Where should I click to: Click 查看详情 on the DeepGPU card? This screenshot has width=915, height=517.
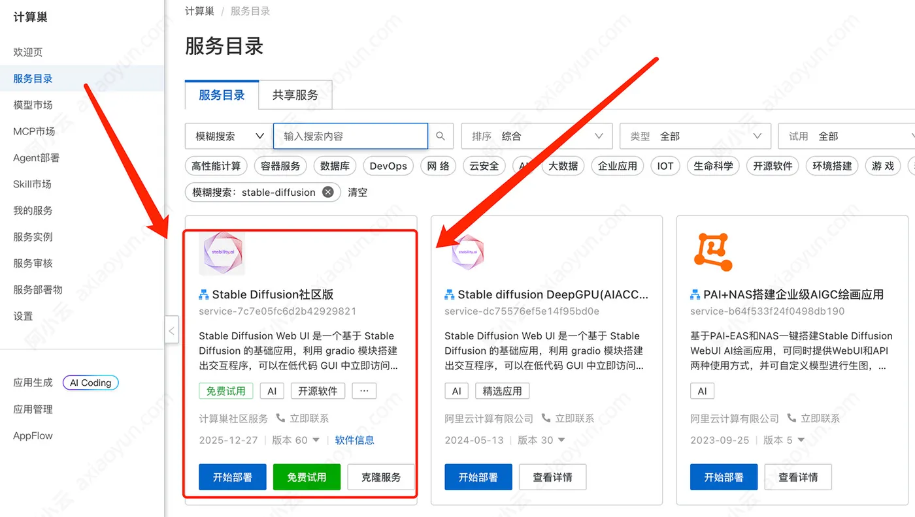click(552, 477)
